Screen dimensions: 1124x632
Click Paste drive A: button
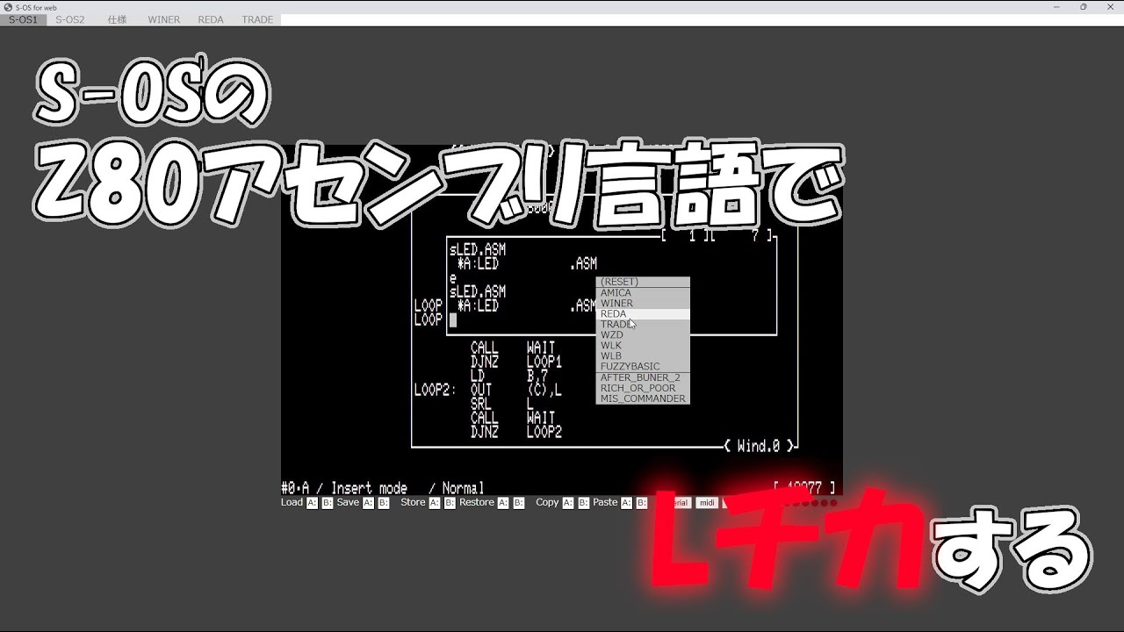point(627,503)
